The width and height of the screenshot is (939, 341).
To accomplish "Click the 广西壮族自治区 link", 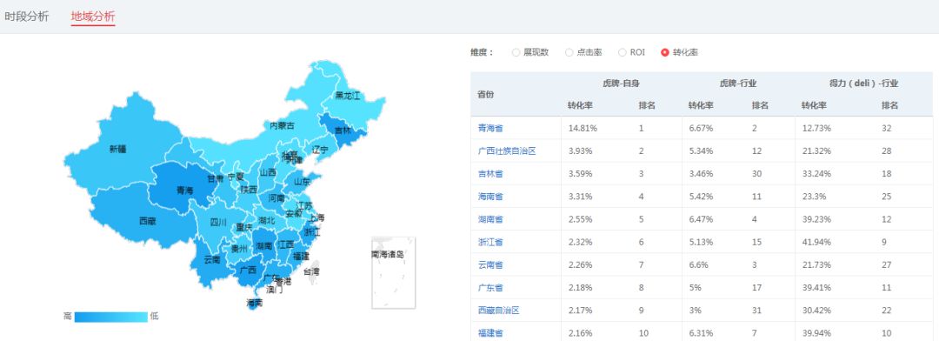I will pos(507,151).
